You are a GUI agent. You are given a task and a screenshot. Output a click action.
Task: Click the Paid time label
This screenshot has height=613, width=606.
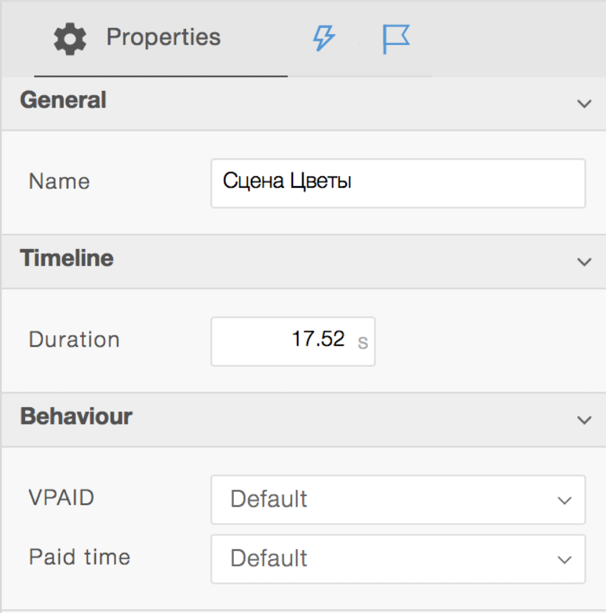click(79, 557)
